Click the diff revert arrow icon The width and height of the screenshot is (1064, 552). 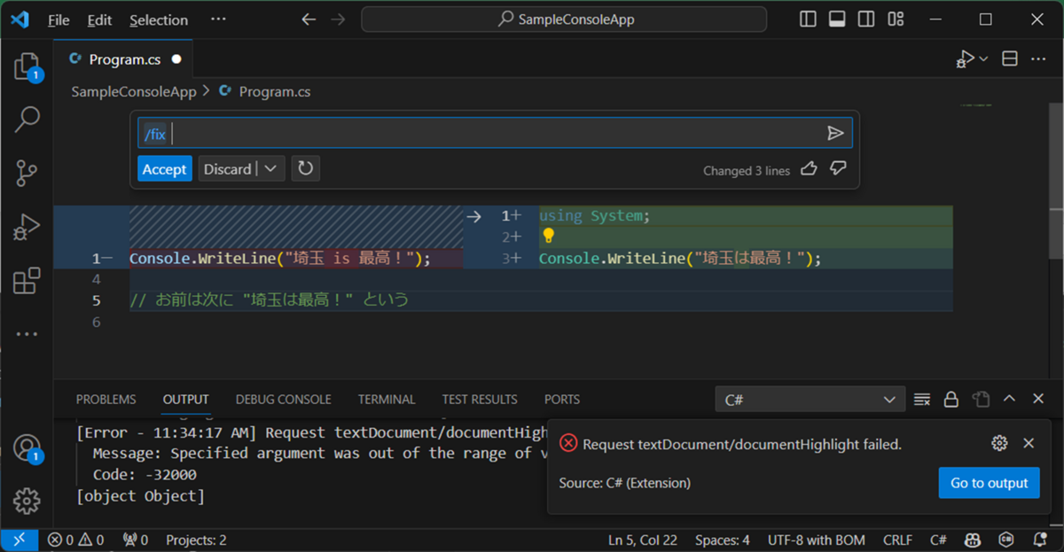click(x=473, y=216)
